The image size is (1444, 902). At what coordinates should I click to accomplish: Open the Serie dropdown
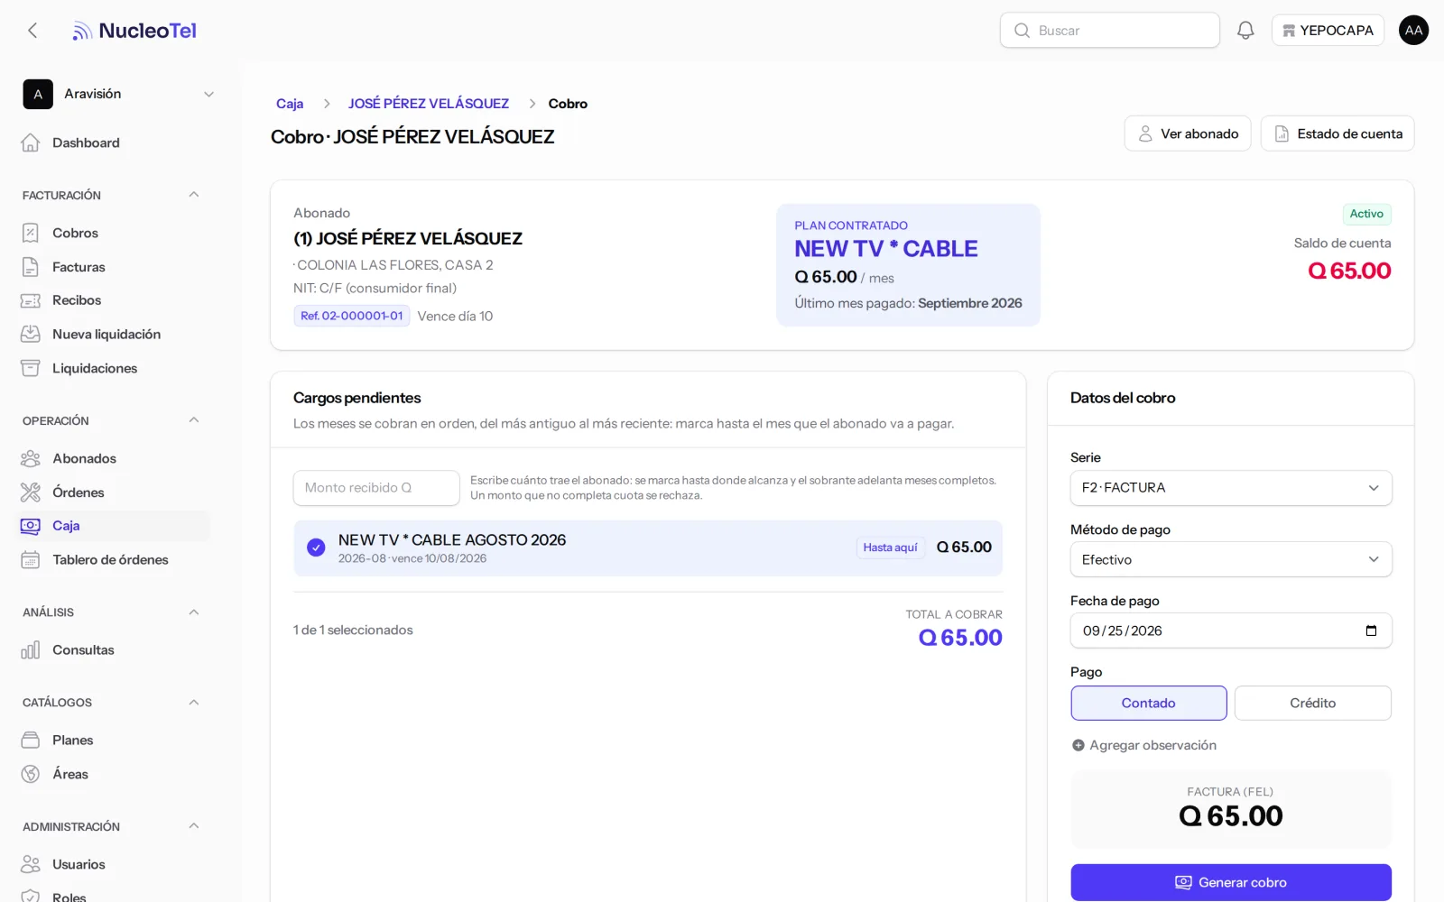1231,488
